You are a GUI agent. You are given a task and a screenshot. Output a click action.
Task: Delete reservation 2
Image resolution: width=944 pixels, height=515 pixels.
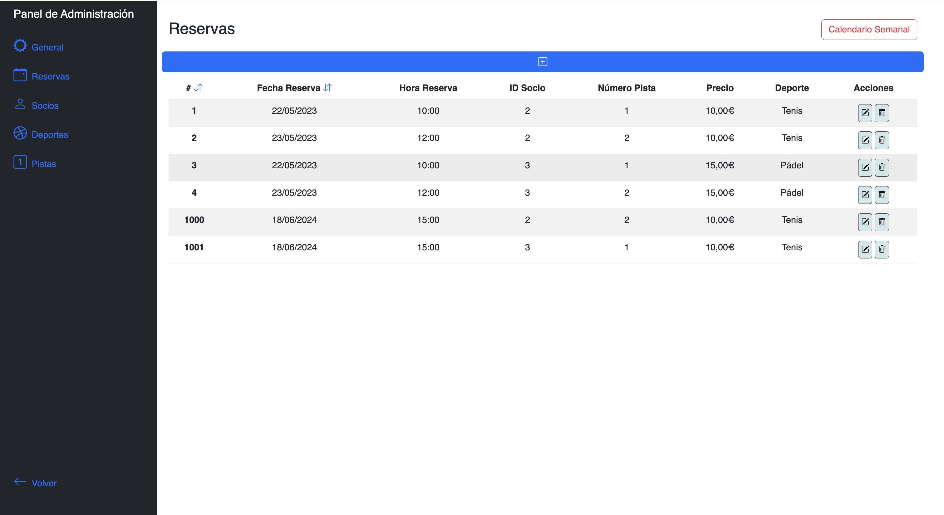click(x=882, y=140)
